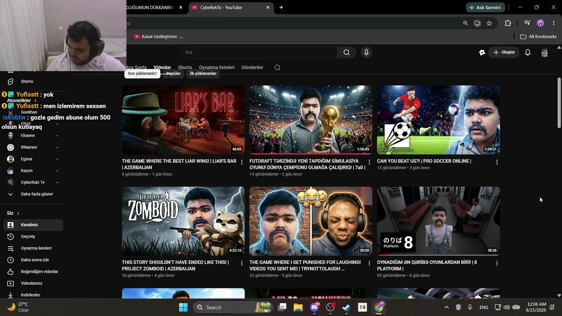Search within the channel using the tab-row magnifier
562x316 pixels.
click(x=277, y=68)
